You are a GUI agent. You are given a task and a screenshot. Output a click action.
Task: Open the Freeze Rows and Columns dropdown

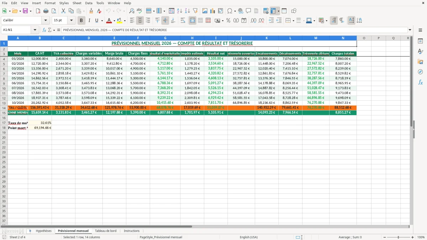pyautogui.click(x=278, y=11)
